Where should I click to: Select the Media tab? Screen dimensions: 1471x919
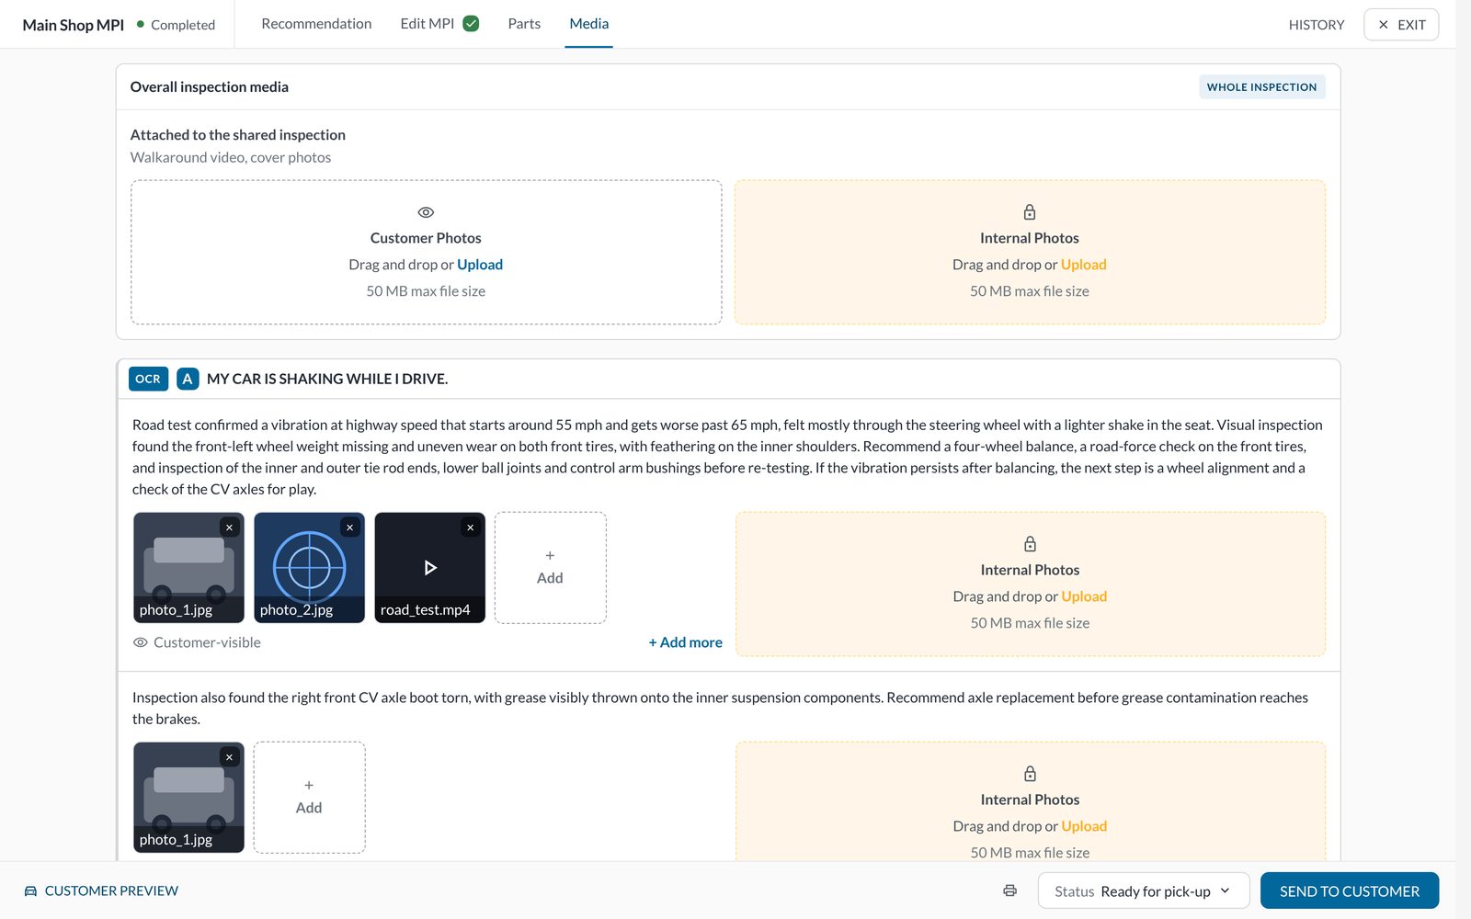click(588, 24)
